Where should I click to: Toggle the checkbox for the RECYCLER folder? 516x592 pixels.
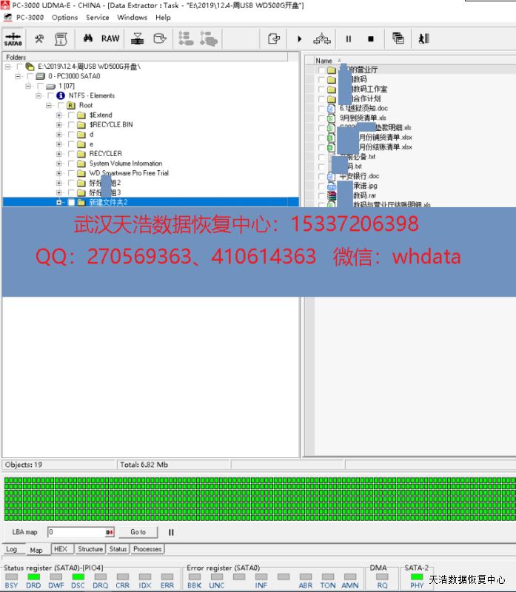tap(70, 154)
